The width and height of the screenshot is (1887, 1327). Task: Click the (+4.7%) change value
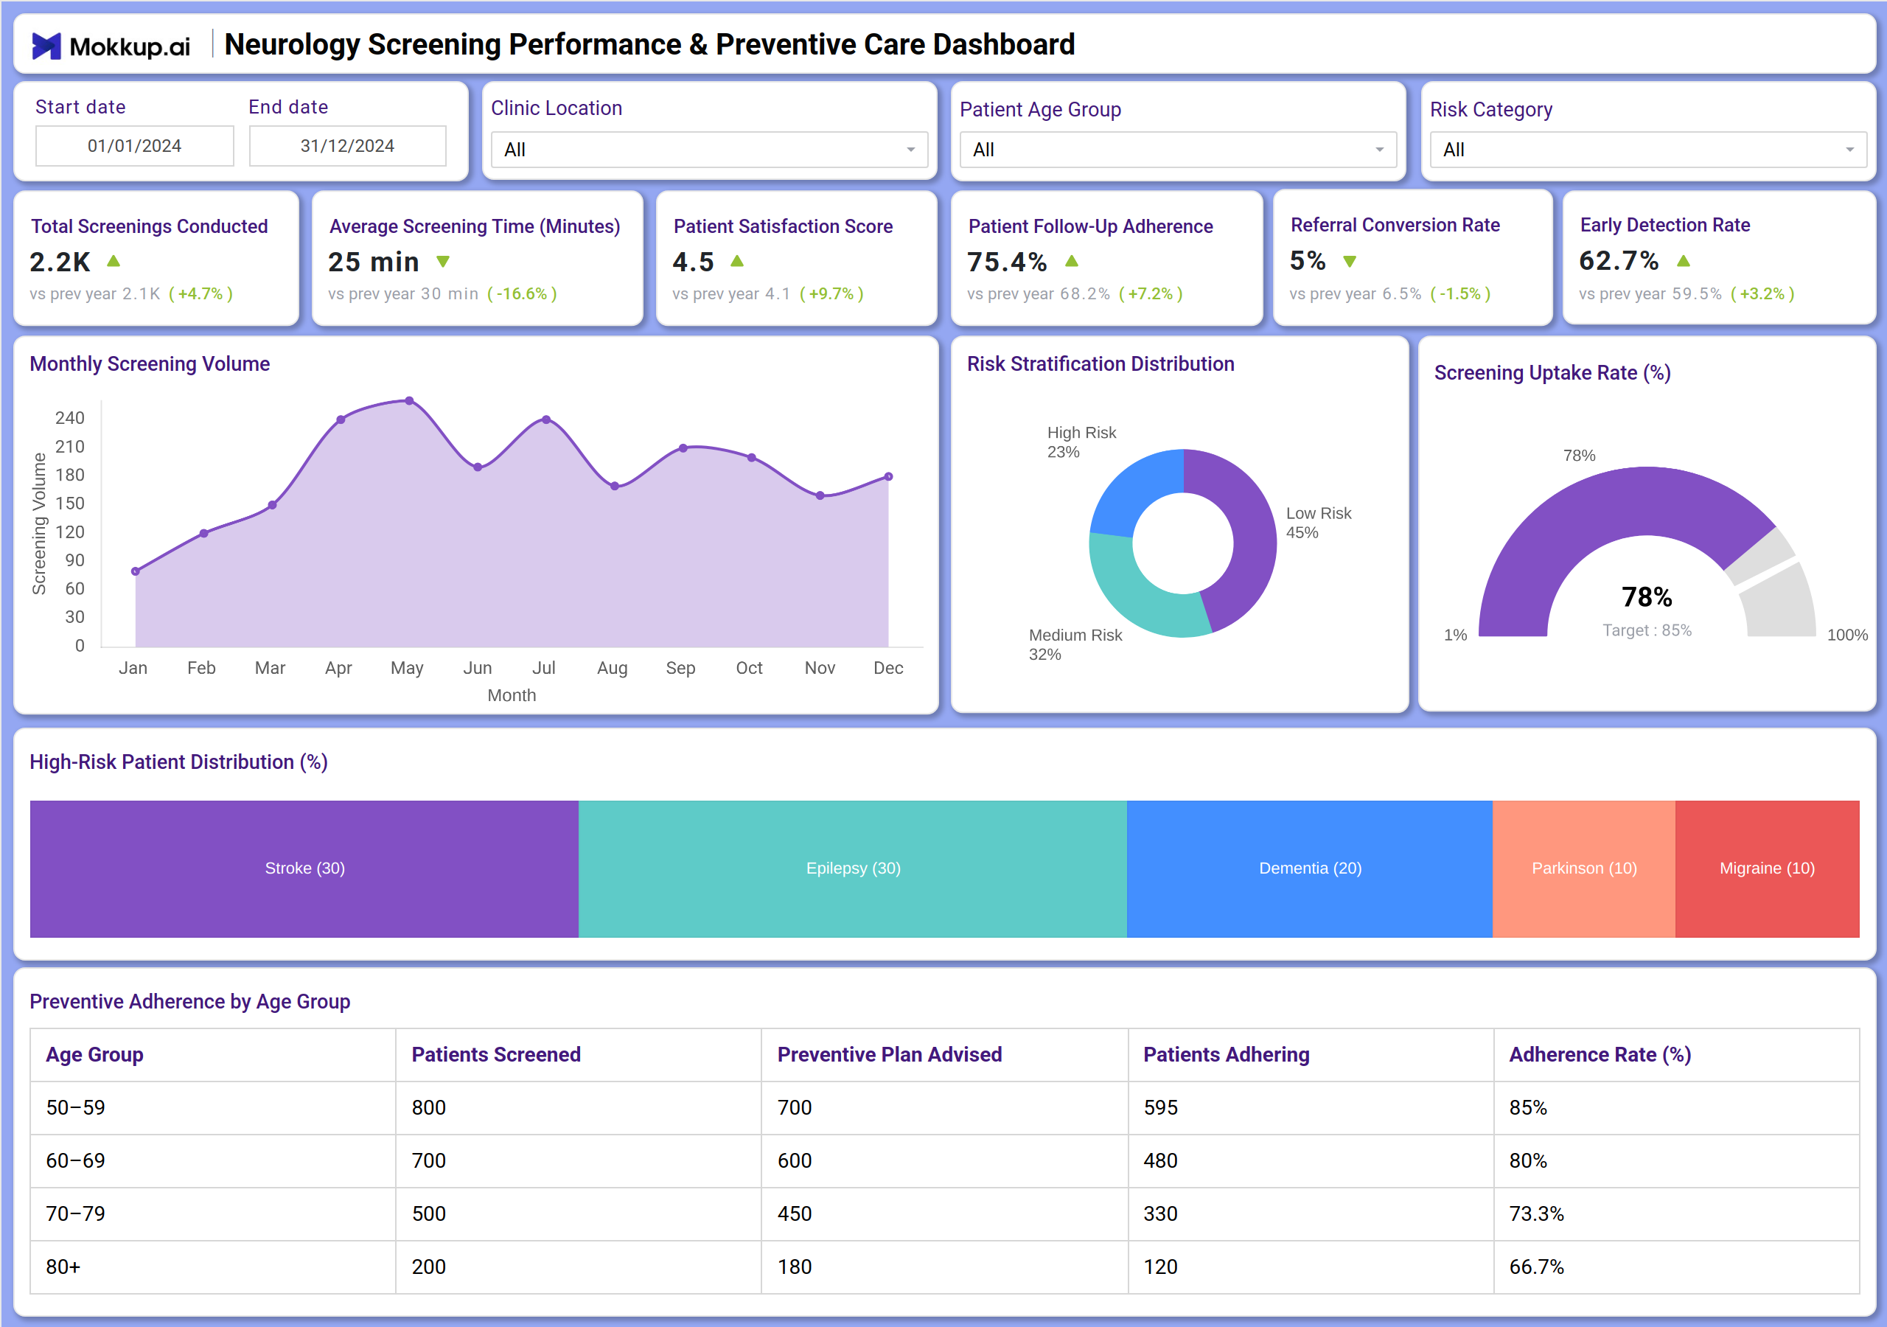coord(200,293)
